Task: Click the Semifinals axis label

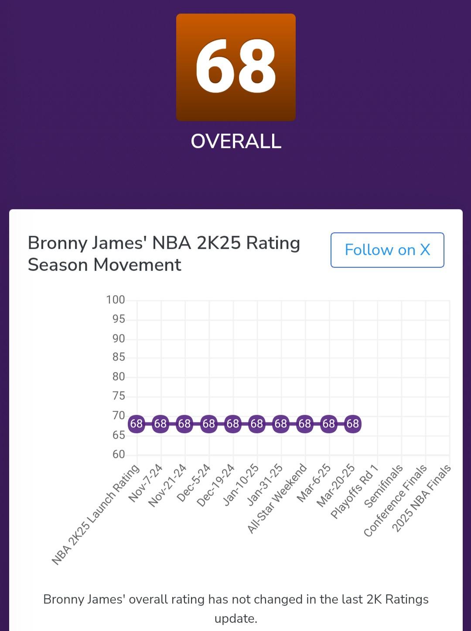Action: pos(383,486)
